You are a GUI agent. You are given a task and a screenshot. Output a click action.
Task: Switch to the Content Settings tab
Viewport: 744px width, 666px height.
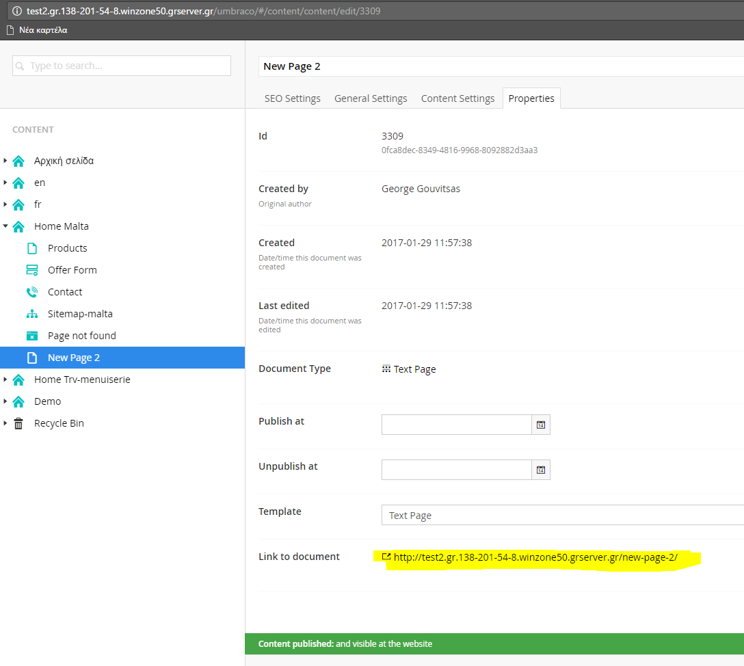(457, 98)
